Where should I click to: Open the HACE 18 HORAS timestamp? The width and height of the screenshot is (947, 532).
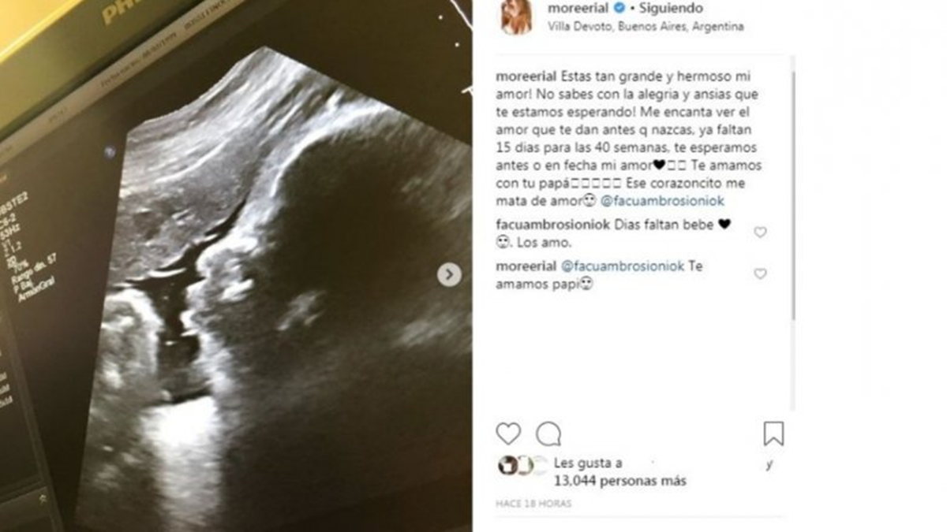coord(533,503)
